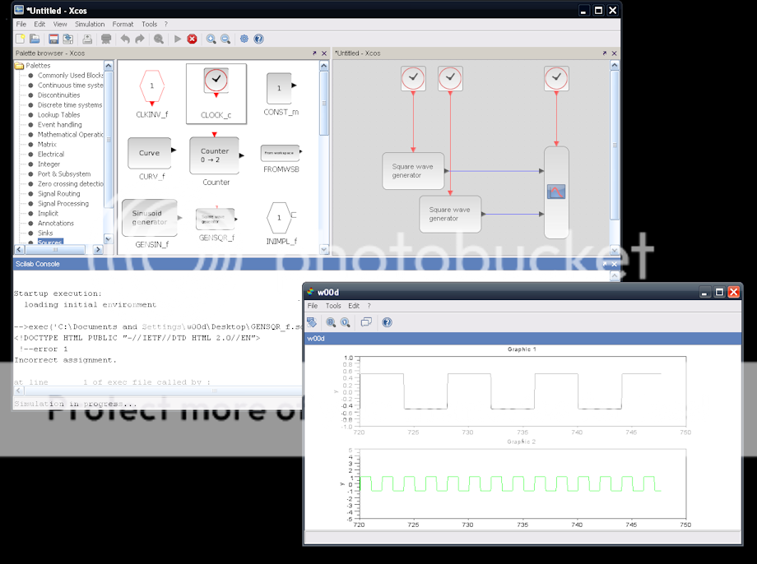Image resolution: width=757 pixels, height=564 pixels.
Task: Pick the GENSIN_f sinusoid generator block
Action: [152, 224]
